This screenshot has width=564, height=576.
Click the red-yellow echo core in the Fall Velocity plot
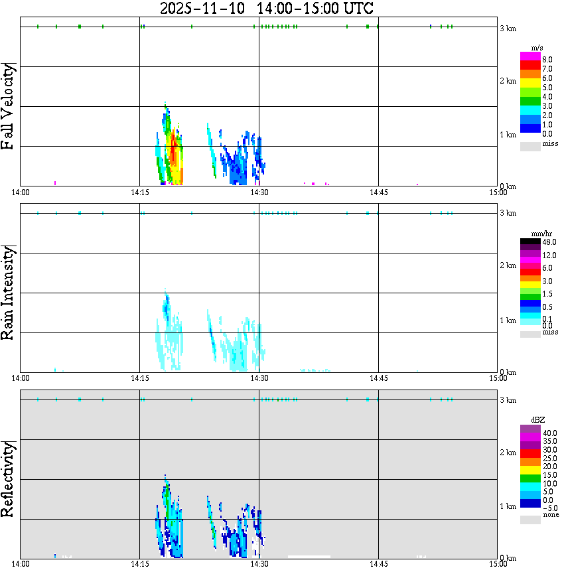coord(174,156)
